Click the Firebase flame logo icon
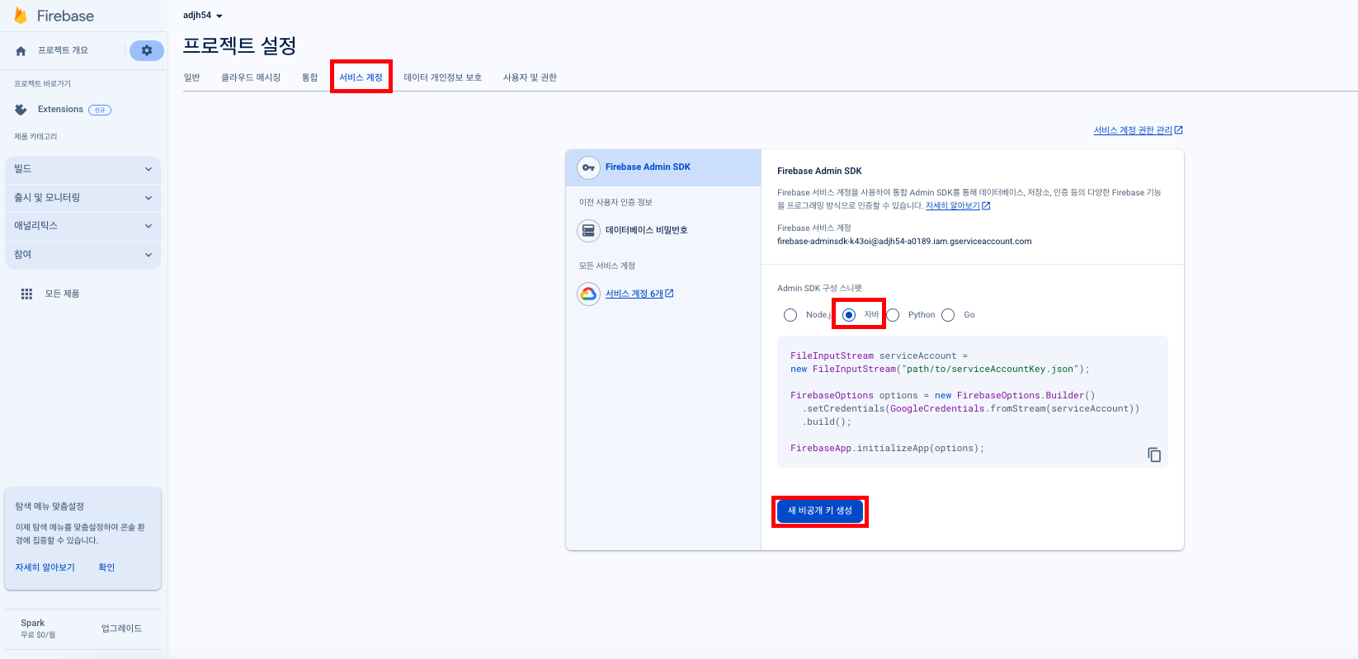 [21, 16]
